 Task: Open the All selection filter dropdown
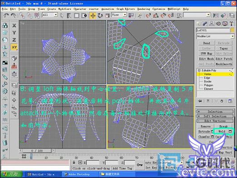(x=50, y=15)
